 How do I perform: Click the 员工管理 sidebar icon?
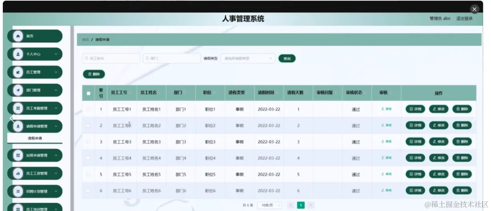(x=18, y=72)
